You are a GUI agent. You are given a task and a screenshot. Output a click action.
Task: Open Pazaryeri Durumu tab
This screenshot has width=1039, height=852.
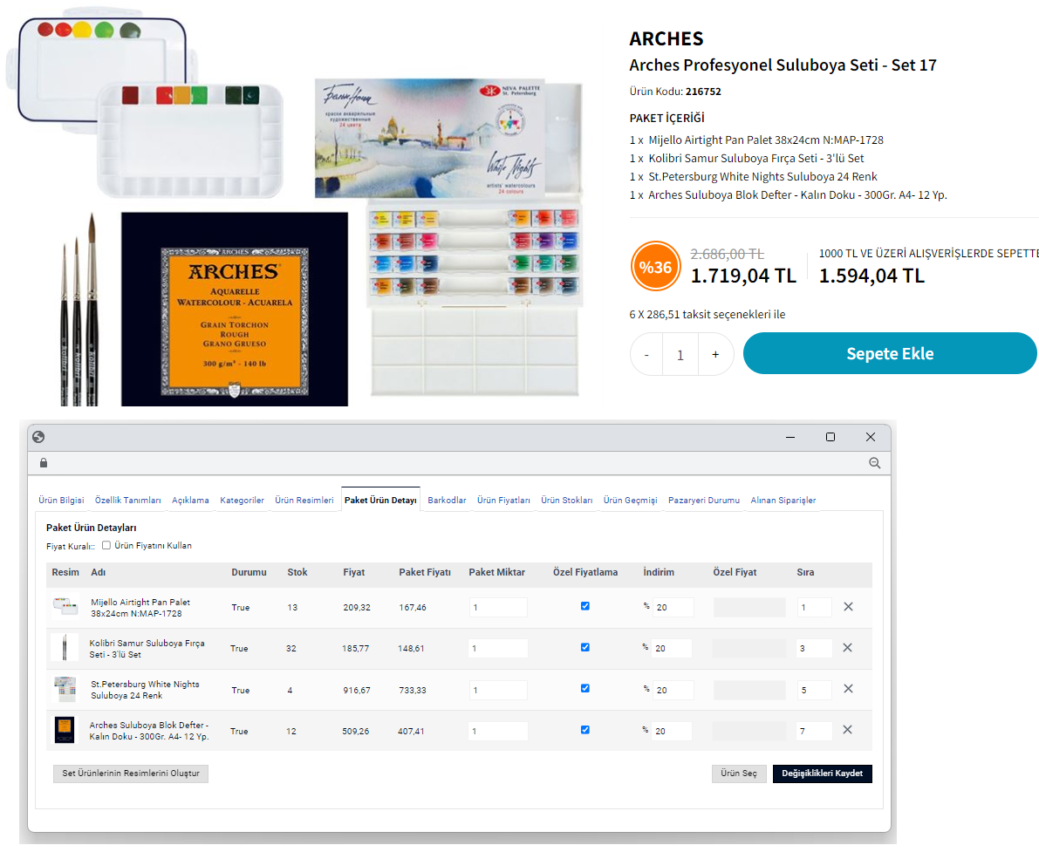click(704, 501)
